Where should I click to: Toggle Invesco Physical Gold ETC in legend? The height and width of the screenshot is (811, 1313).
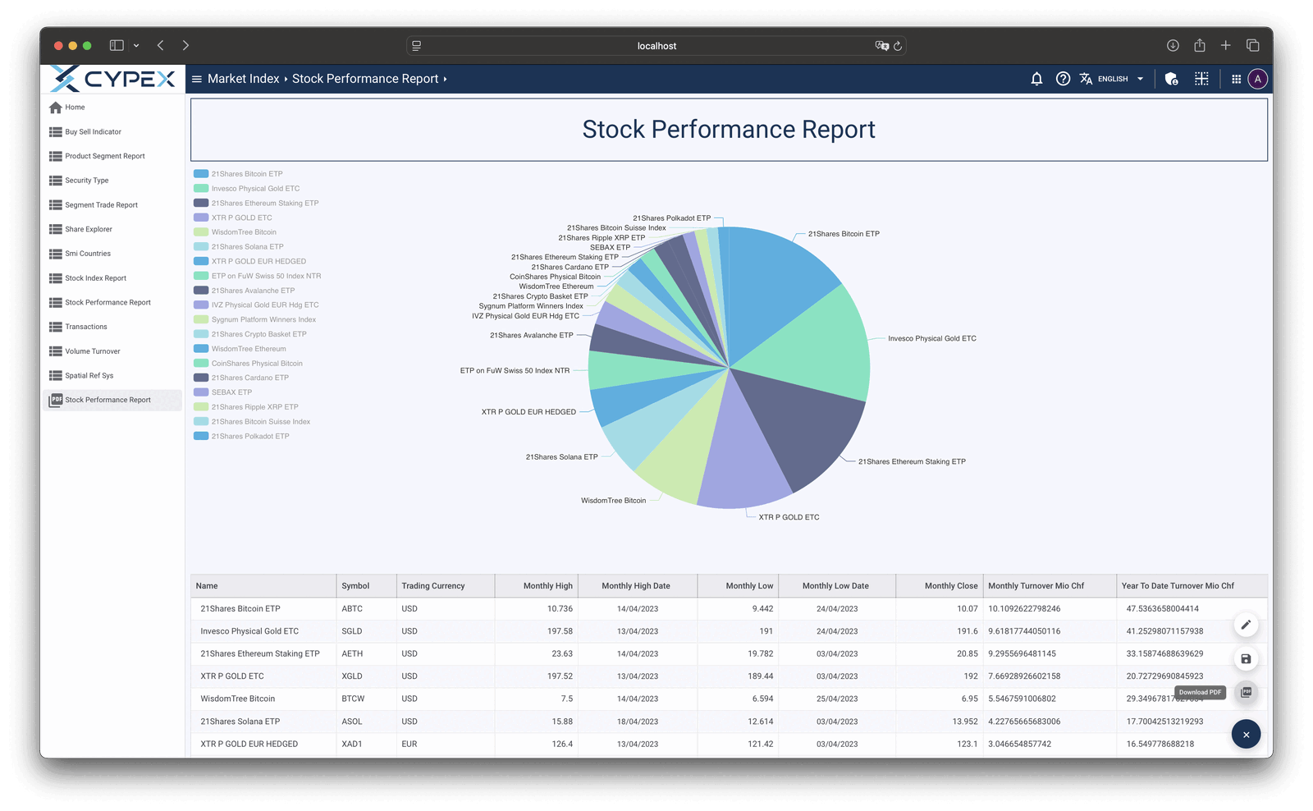click(247, 189)
